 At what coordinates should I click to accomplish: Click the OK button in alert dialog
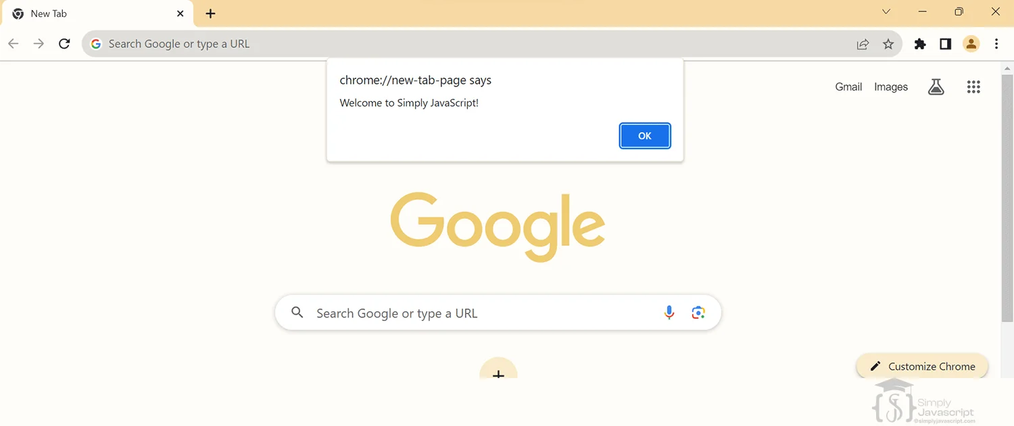click(x=645, y=136)
